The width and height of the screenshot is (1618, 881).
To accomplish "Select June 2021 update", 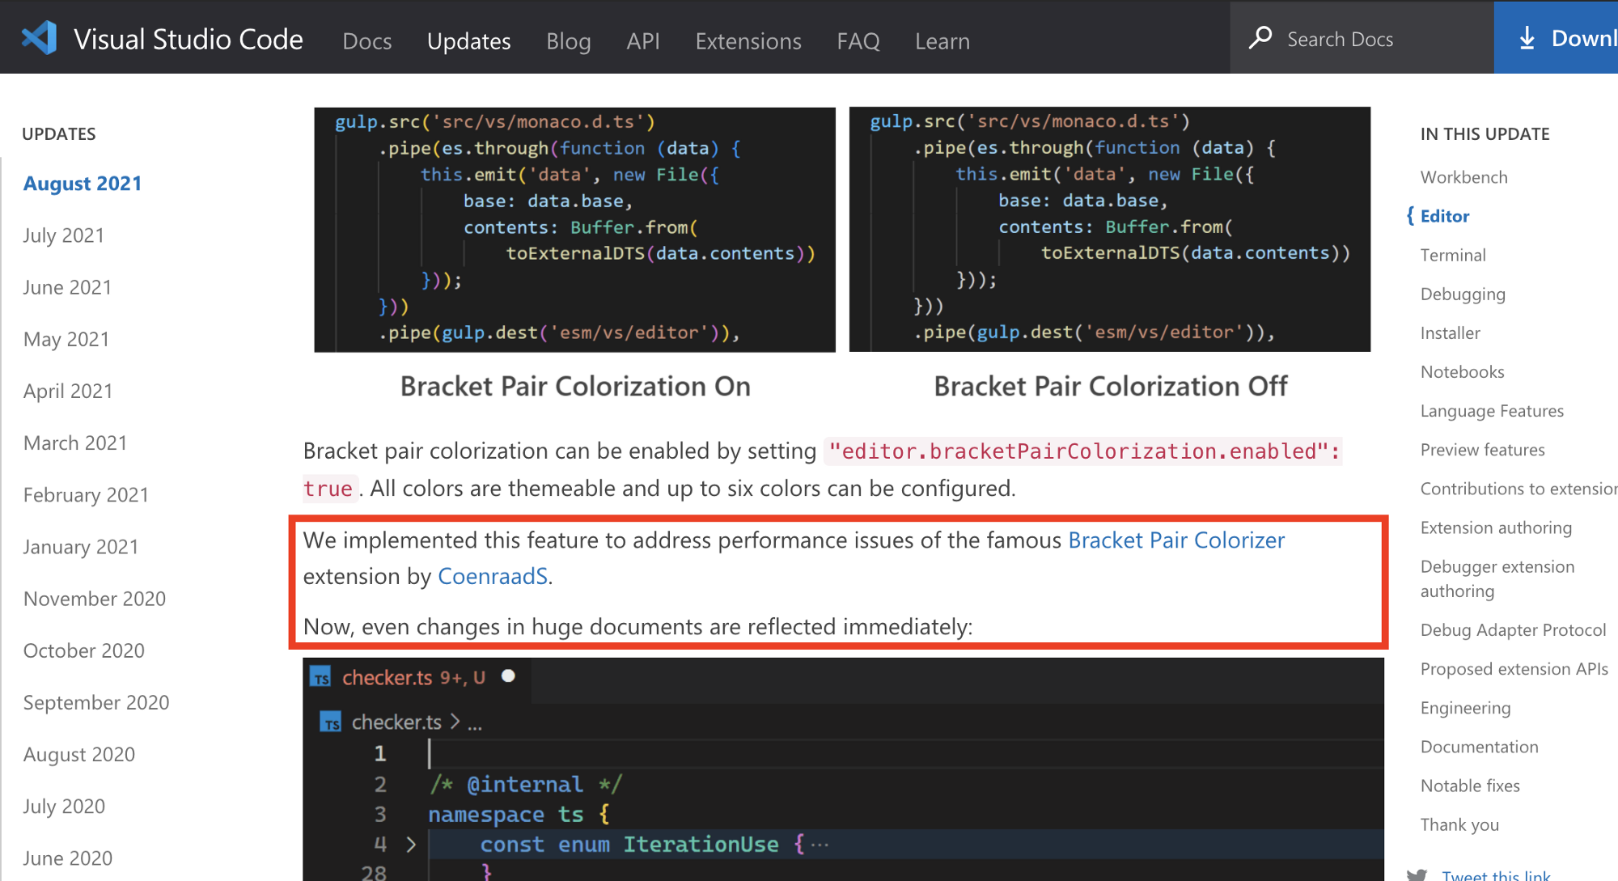I will click(x=67, y=287).
